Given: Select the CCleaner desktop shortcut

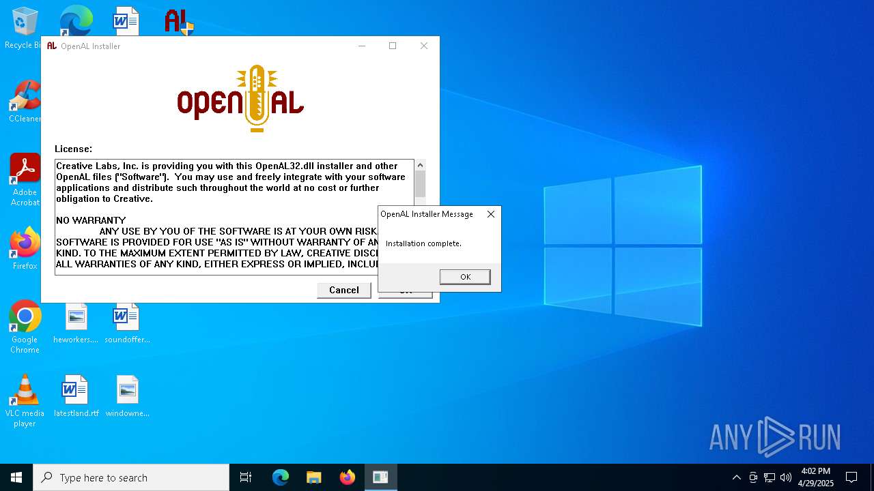Looking at the screenshot, I should pos(25,102).
